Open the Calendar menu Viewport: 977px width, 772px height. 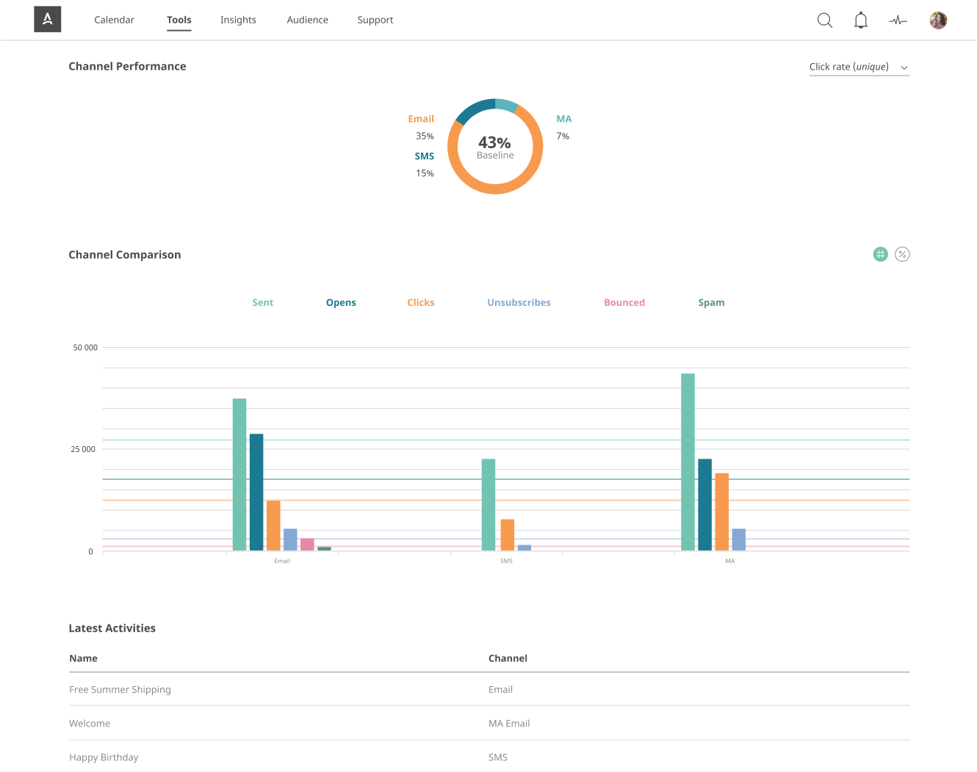pos(114,20)
